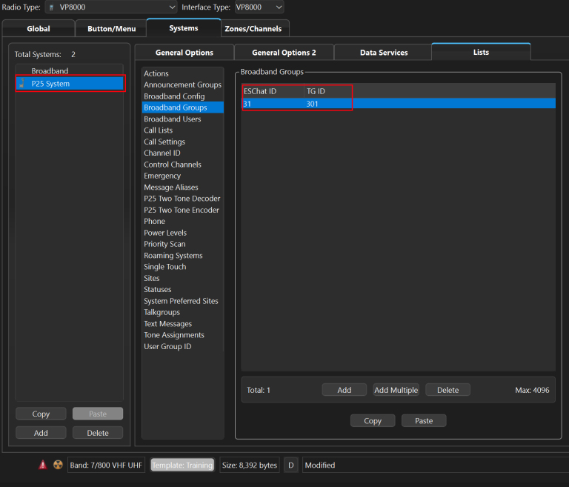The width and height of the screenshot is (569, 487).
Task: Open the General Options 2 tab
Action: [x=284, y=53]
